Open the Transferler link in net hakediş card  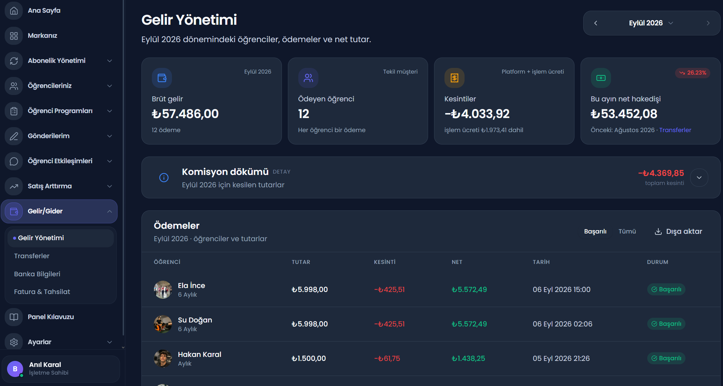click(x=675, y=130)
